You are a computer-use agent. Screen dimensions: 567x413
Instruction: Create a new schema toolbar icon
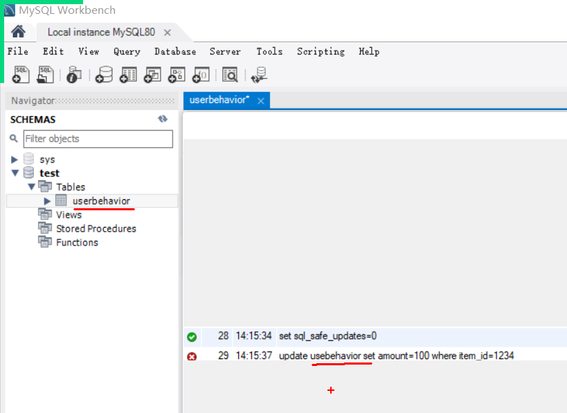click(104, 75)
